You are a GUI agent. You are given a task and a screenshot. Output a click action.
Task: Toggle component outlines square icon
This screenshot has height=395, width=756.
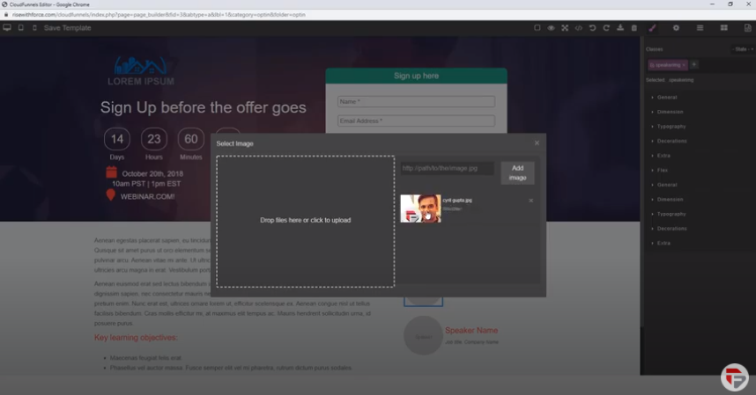(x=537, y=28)
